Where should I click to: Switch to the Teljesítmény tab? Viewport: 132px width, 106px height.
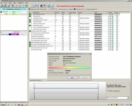coord(79,9)
